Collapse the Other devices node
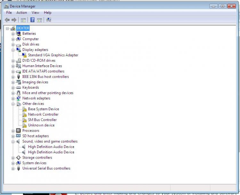The image size is (240, 195). pos(13,104)
